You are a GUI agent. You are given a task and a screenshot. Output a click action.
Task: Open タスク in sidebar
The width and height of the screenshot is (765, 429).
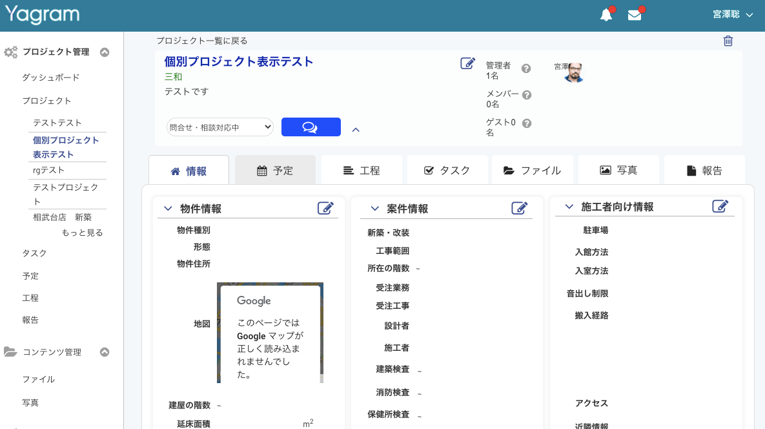tap(35, 253)
